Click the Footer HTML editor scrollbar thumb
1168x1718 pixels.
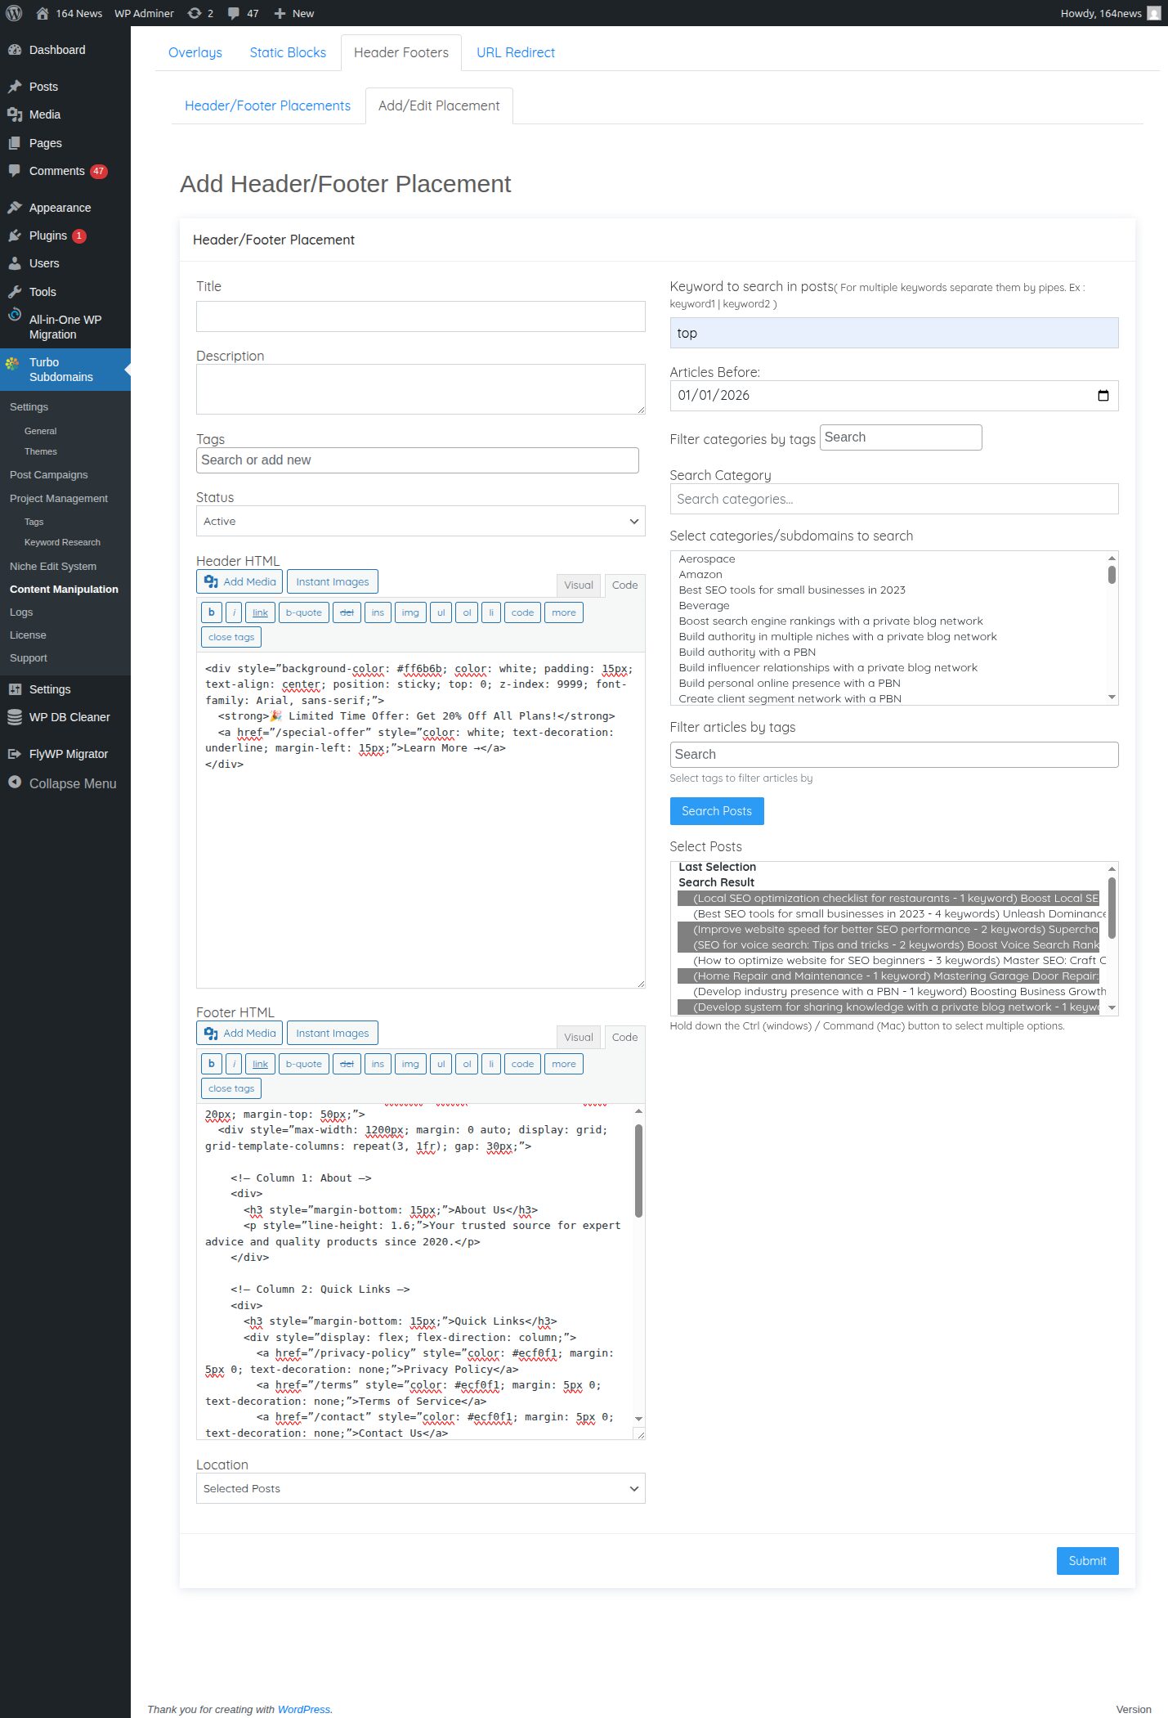pos(638,1170)
